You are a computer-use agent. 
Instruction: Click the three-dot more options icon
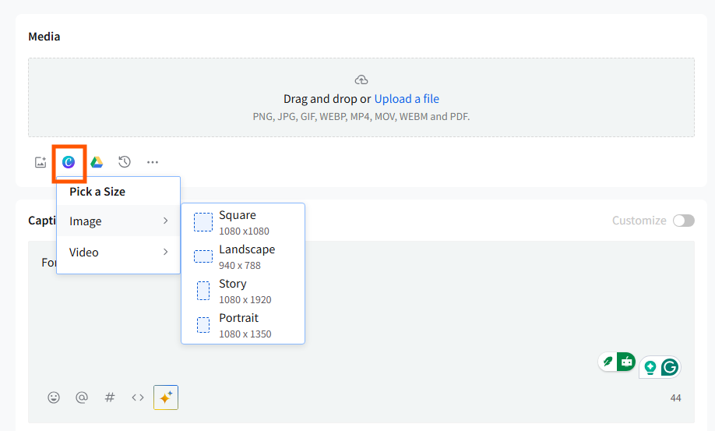[153, 162]
